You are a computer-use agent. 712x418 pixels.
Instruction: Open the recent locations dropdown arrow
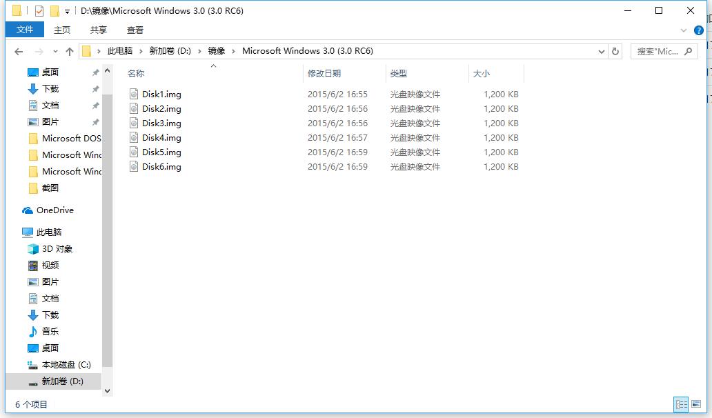pyautogui.click(x=55, y=52)
